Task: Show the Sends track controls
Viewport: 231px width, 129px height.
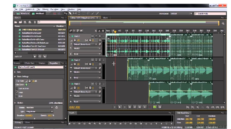Action: click(78, 31)
